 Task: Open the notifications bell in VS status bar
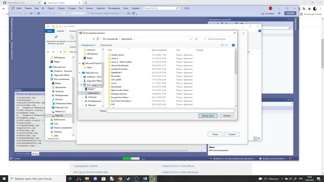point(291,158)
